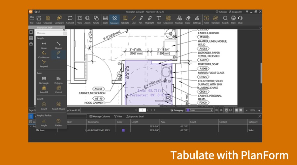
Task: Select the Count tool
Action: click(x=44, y=106)
